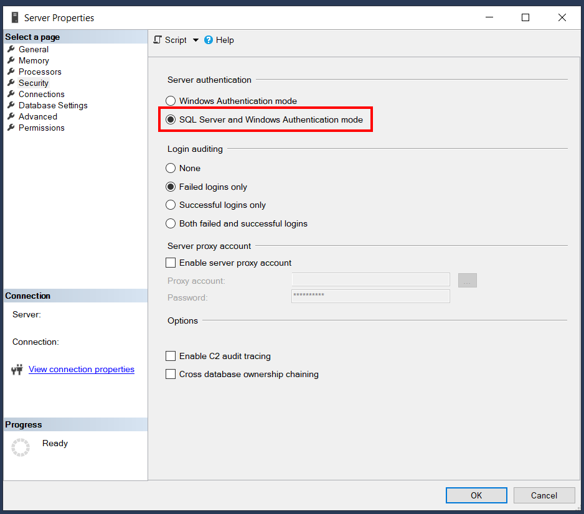
Task: Click the wrench icon beside General
Action: tap(11, 49)
